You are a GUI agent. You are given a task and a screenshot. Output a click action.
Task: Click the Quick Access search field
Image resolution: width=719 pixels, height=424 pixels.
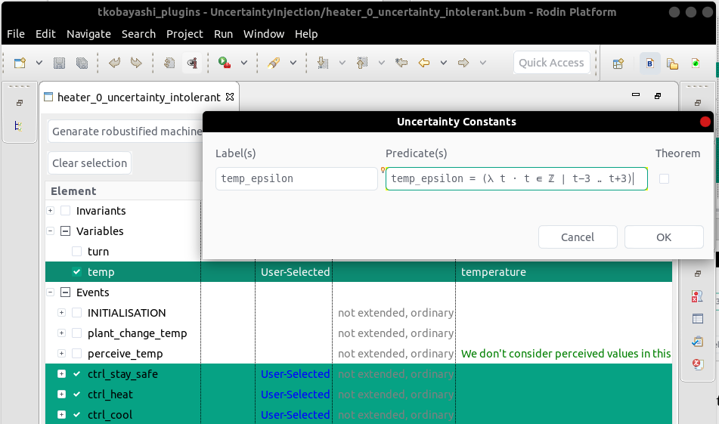click(551, 63)
